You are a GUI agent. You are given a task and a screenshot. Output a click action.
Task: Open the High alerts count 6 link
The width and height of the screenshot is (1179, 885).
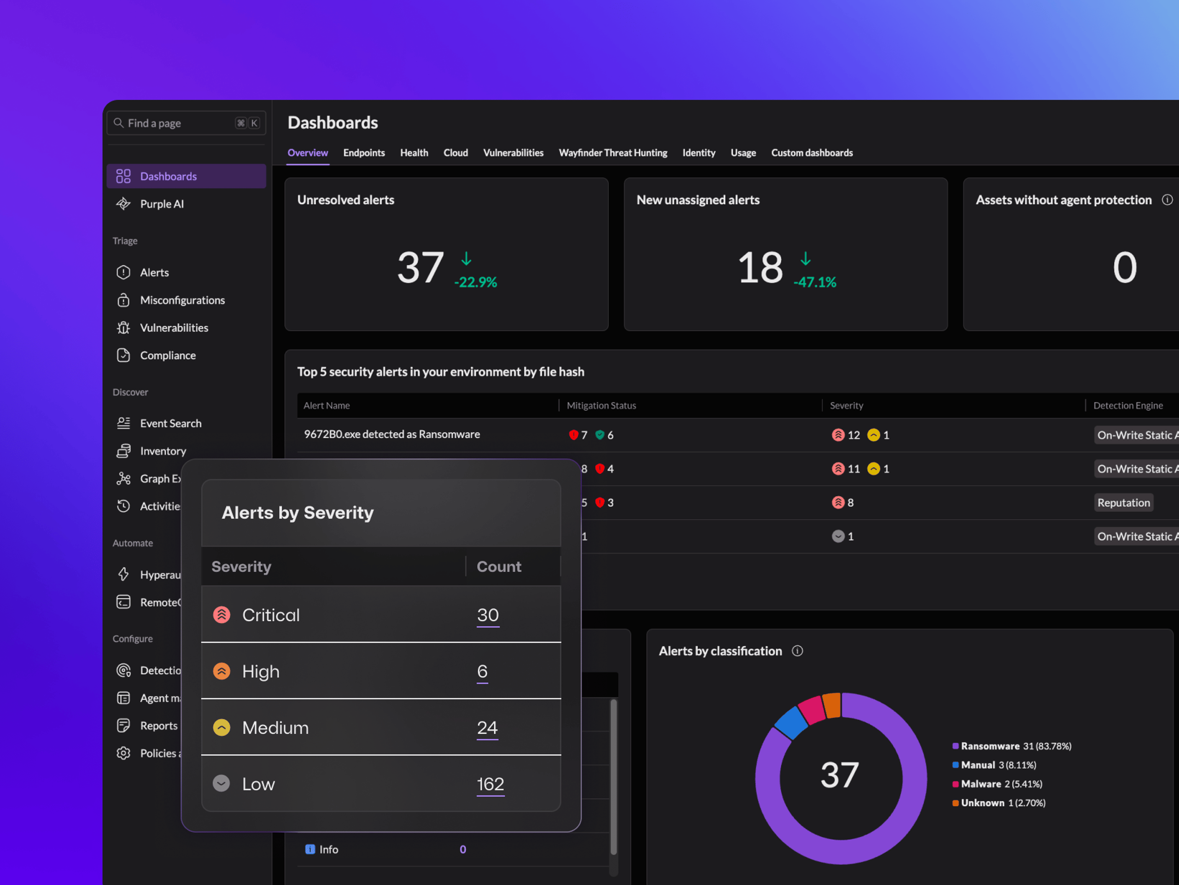(x=482, y=672)
